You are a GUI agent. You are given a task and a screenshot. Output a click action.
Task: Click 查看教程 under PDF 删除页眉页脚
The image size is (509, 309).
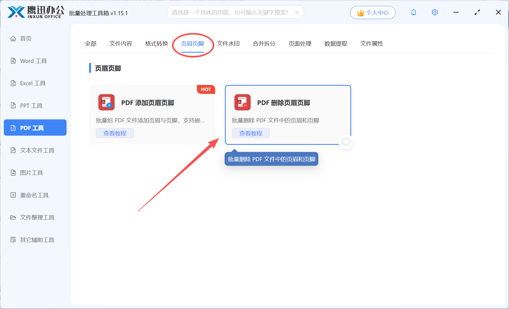coord(251,133)
